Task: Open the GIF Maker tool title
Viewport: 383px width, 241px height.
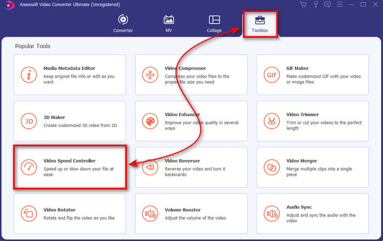Action: tap(298, 68)
